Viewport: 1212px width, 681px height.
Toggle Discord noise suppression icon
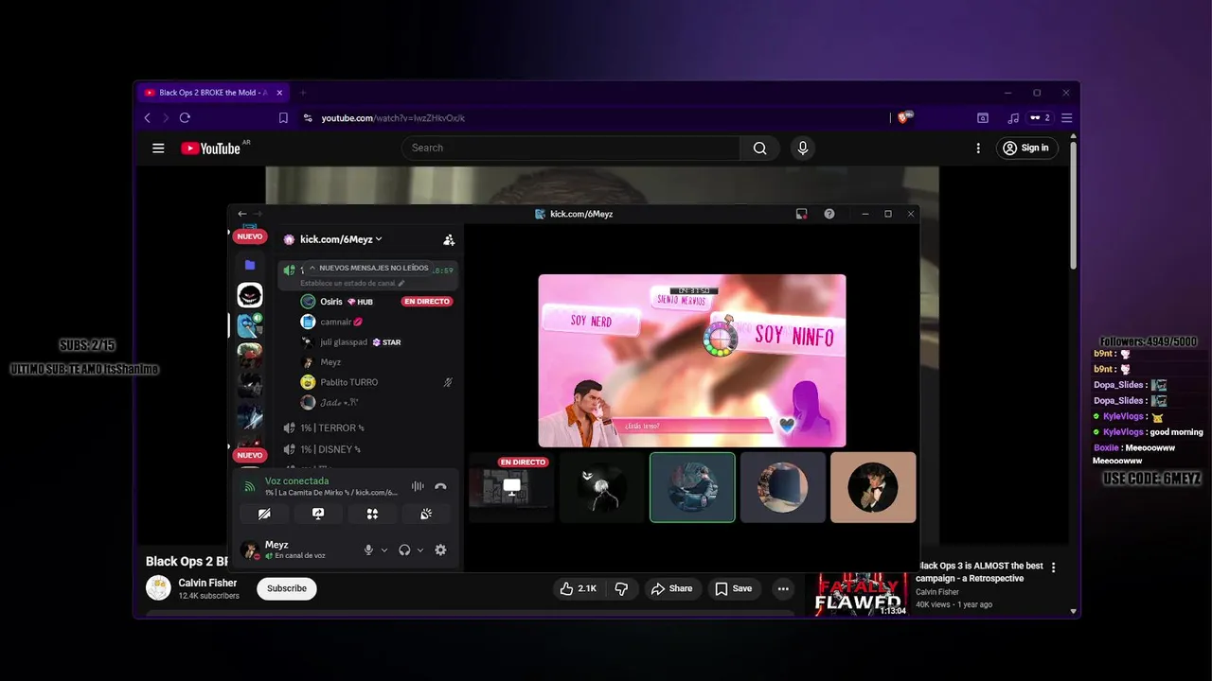pos(418,486)
